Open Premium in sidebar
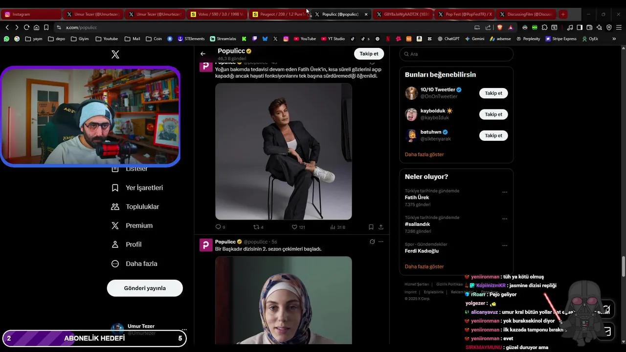Screen dimensions: 626x352 coord(132,225)
